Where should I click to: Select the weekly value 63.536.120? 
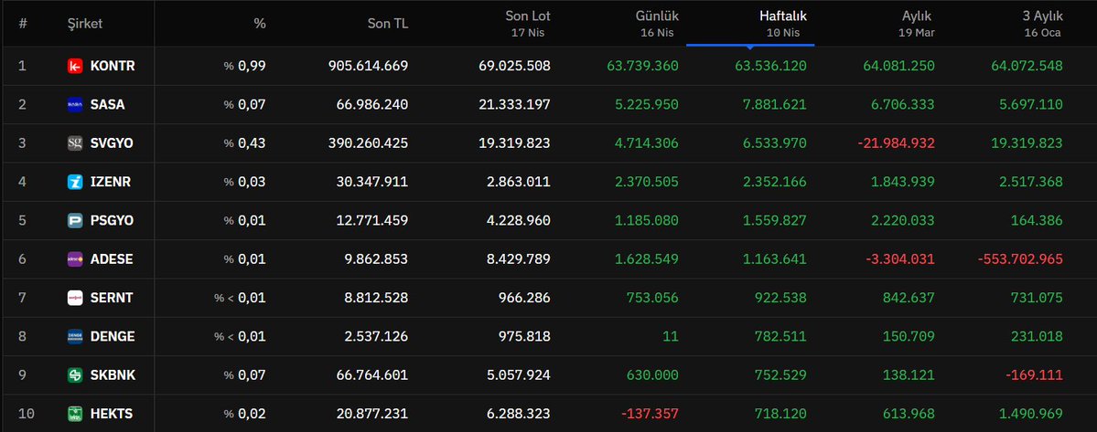click(x=770, y=67)
